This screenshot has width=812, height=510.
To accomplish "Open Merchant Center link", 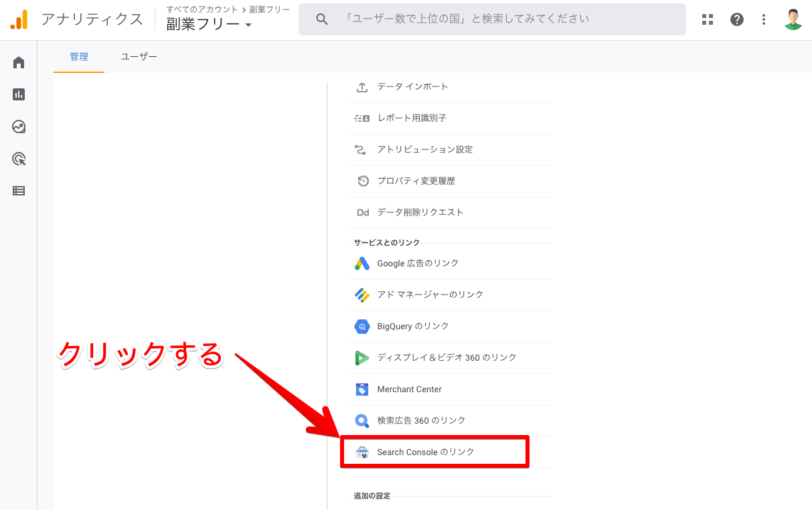I will coord(409,389).
